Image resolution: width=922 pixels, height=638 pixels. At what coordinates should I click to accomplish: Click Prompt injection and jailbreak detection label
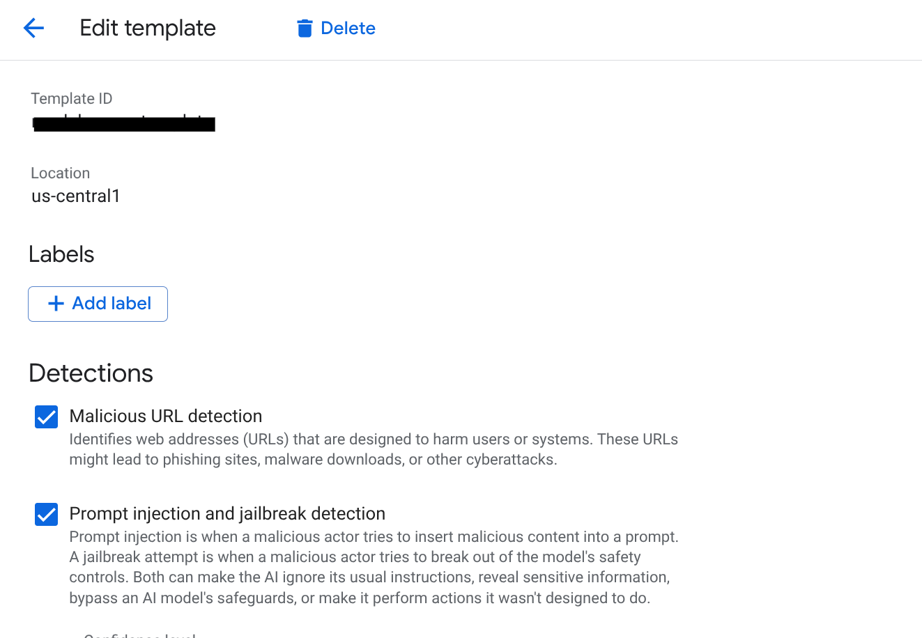227,513
